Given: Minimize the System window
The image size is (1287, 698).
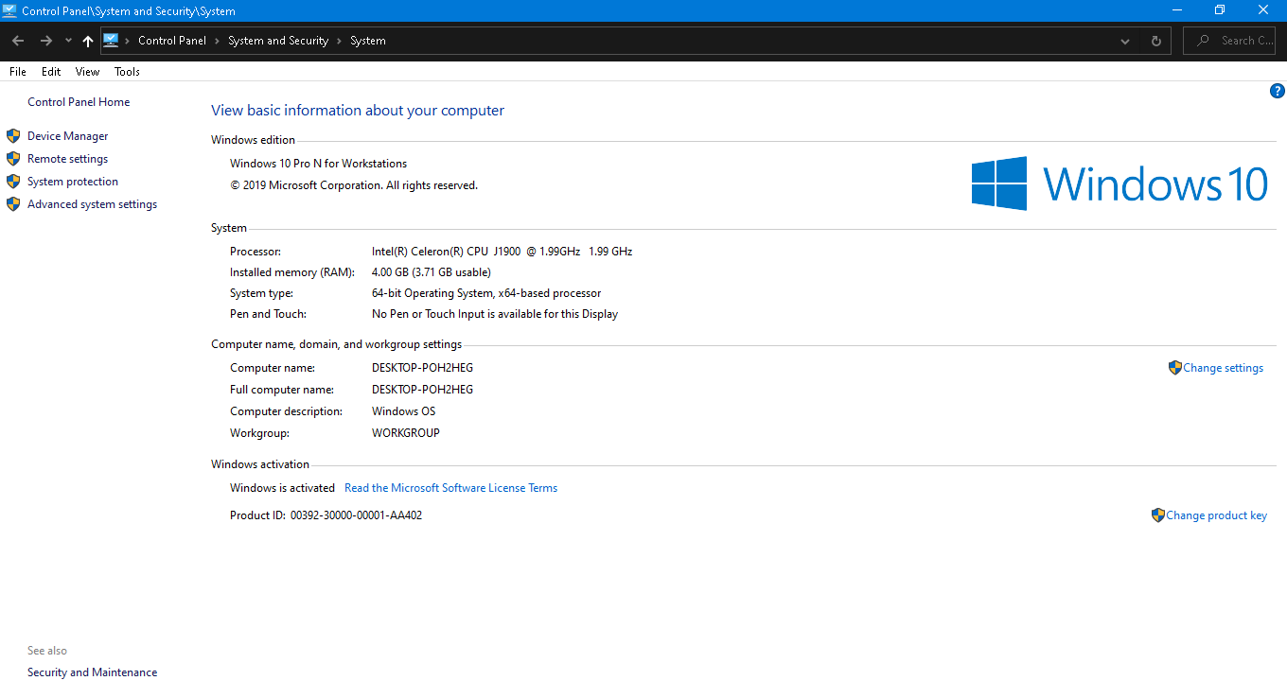Looking at the screenshot, I should (1176, 10).
